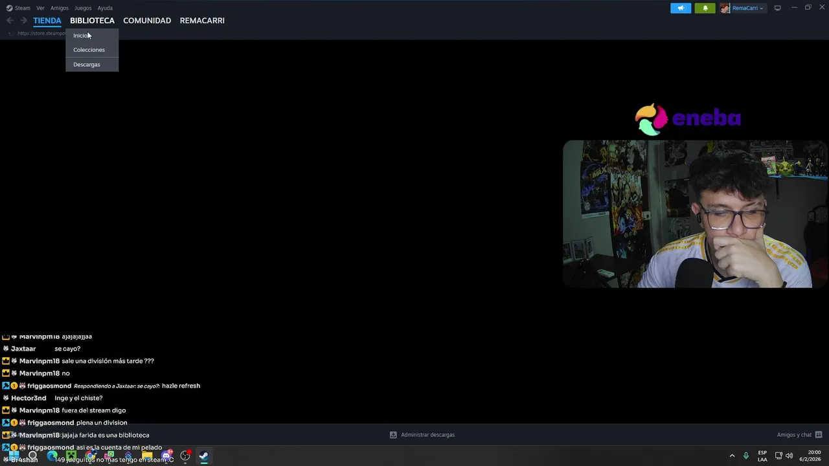Click the streamer webcam overlay
This screenshot has height=466, width=829.
695,214
